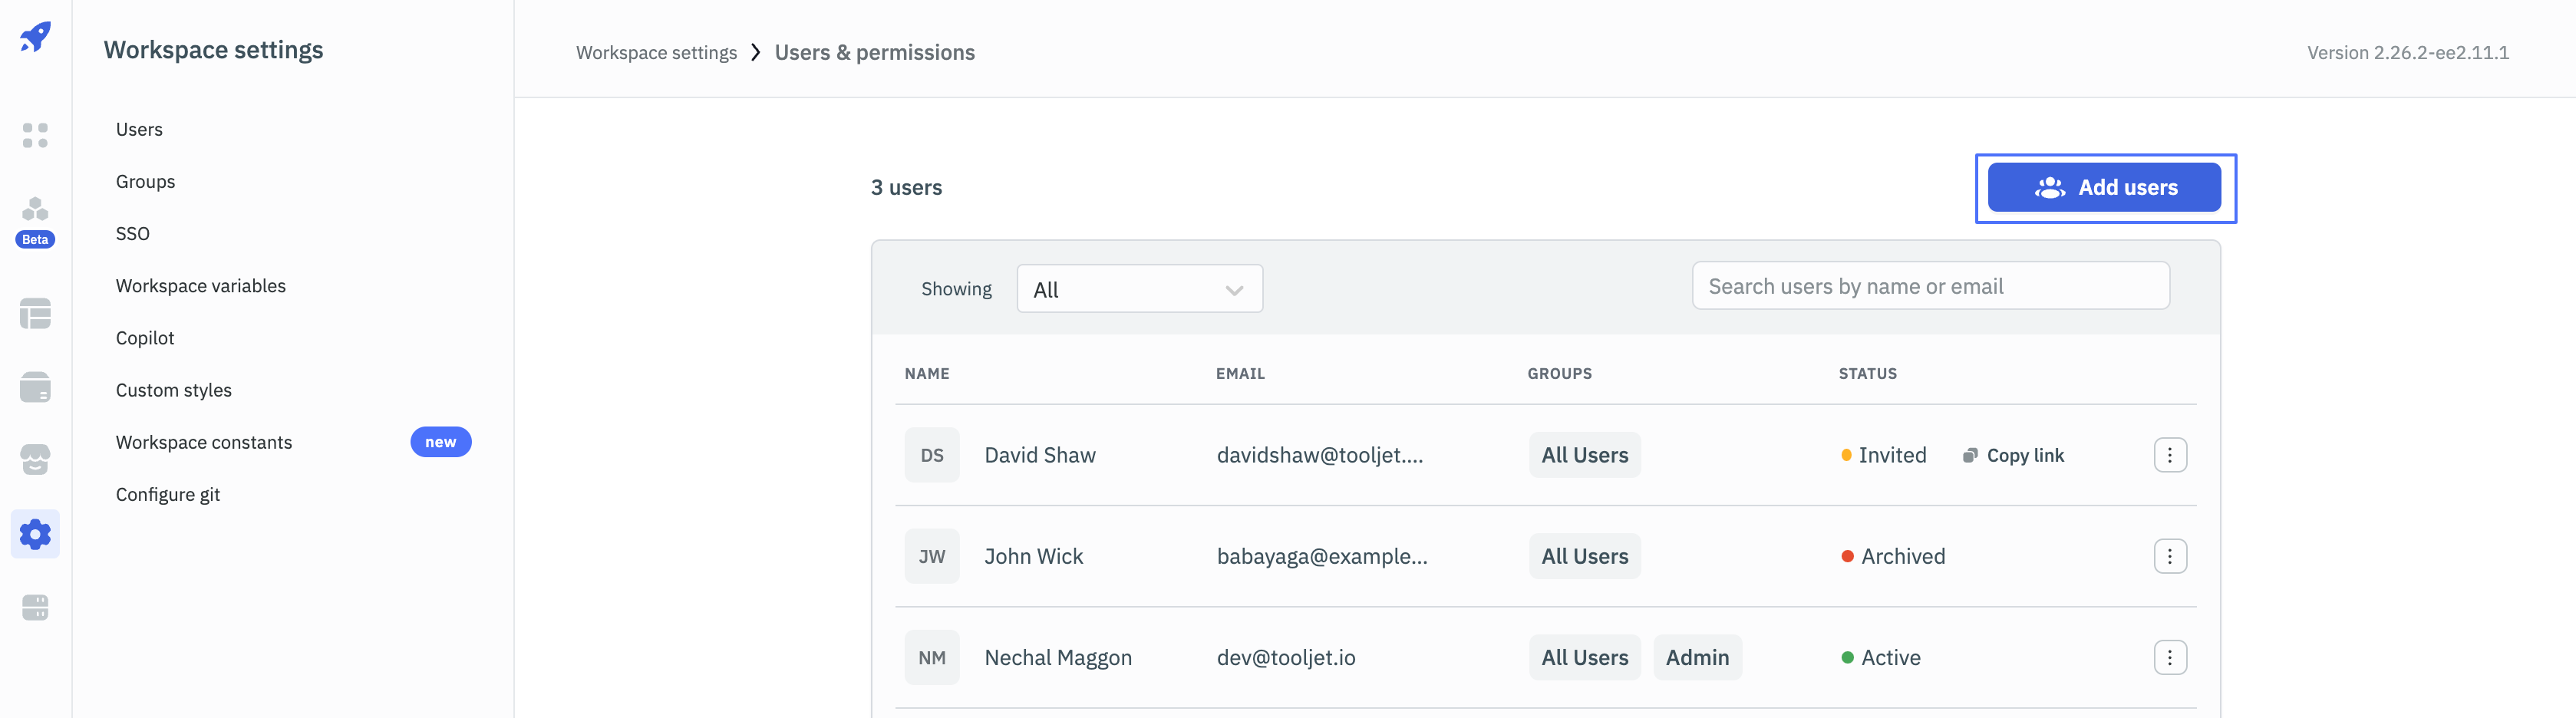
Task: Select Workspace variables in the settings menu
Action: [x=200, y=286]
